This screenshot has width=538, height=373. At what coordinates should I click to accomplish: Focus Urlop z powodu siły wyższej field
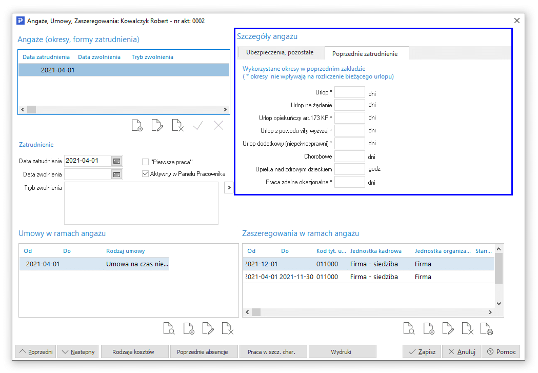click(350, 131)
